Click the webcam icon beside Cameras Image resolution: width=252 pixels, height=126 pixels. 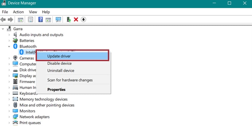point(15,58)
